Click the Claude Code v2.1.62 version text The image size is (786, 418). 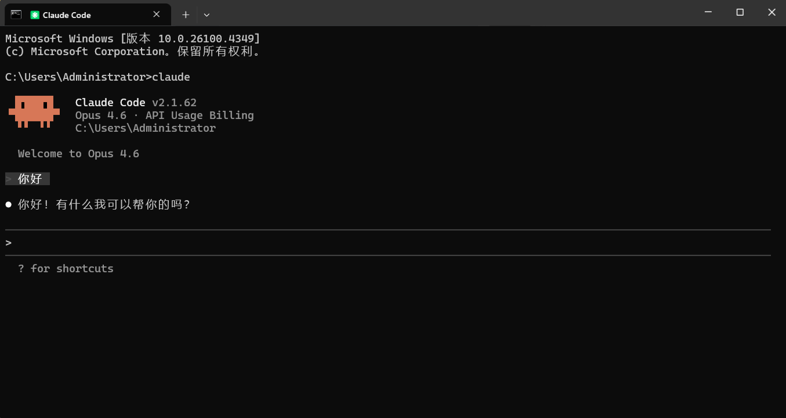[x=136, y=102]
